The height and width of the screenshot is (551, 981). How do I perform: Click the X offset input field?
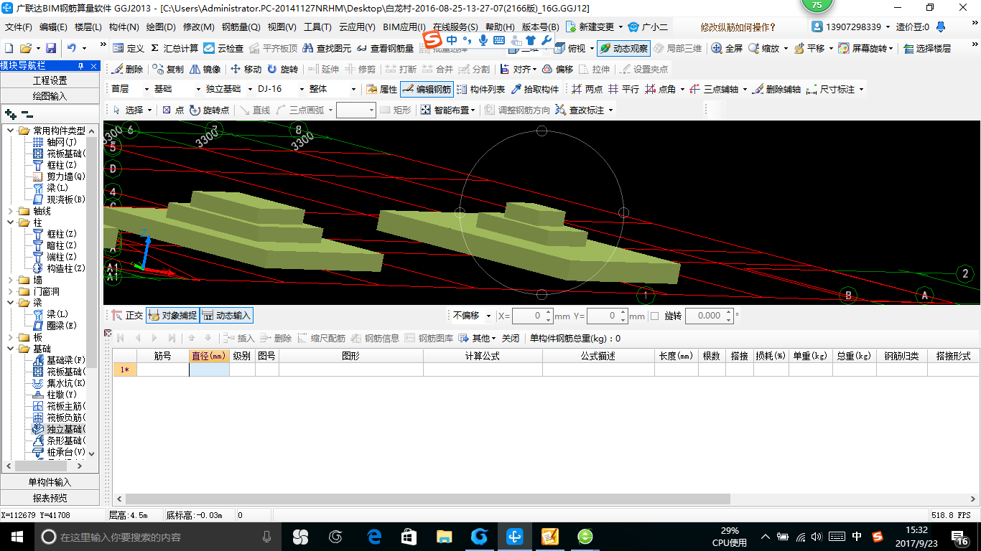(532, 316)
